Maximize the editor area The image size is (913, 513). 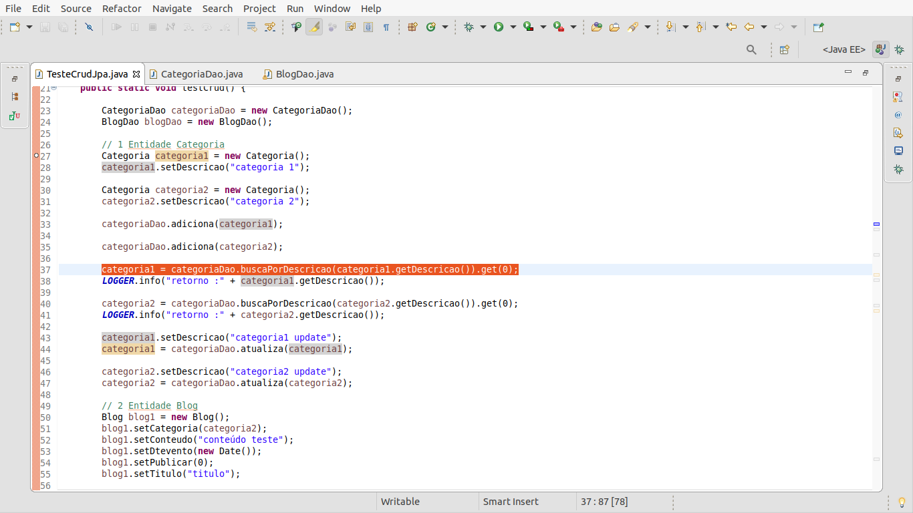pyautogui.click(x=866, y=72)
